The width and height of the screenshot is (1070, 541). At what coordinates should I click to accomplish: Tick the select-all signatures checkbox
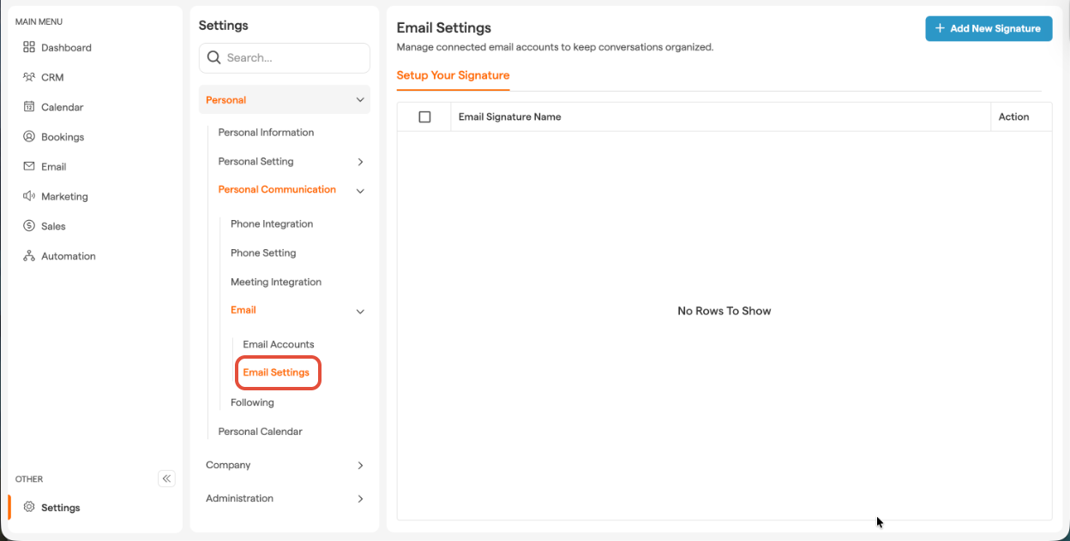pos(424,116)
